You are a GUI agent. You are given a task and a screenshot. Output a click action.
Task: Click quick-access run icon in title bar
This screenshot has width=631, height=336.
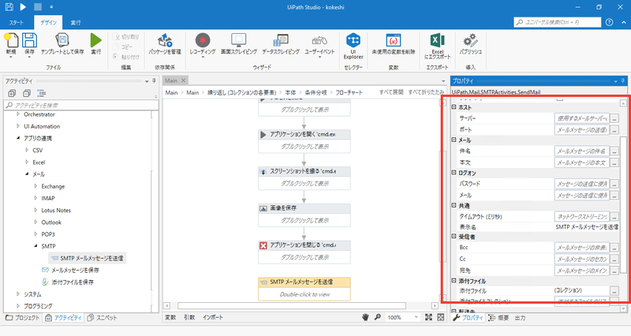pyautogui.click(x=23, y=7)
